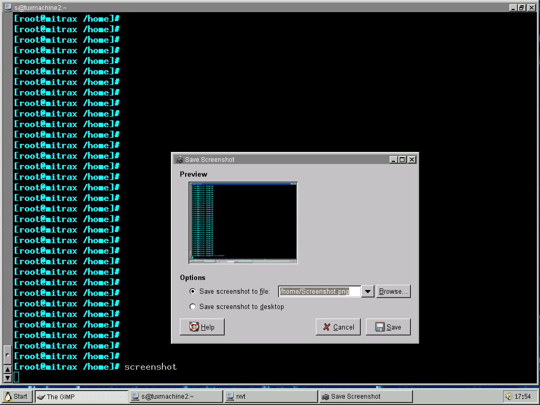Click the camera icon in the dialog title bar

(x=179, y=160)
